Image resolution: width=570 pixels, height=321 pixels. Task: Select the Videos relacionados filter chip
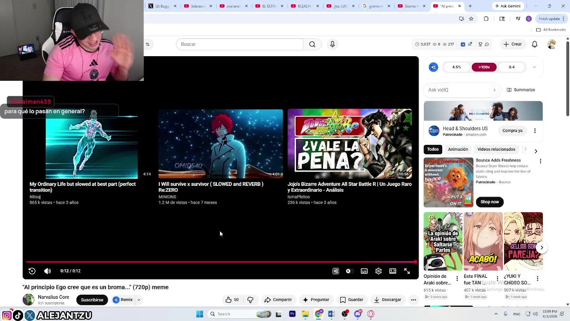tap(496, 149)
